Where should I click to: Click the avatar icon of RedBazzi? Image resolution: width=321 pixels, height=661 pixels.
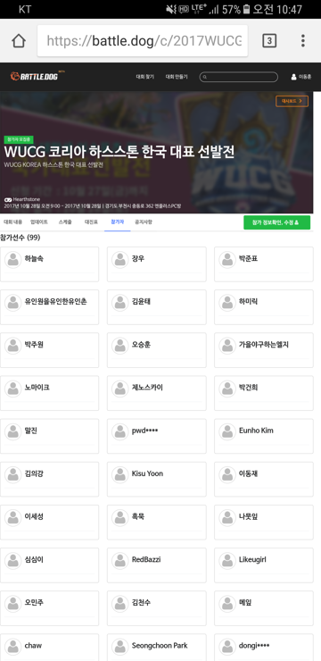pyautogui.click(x=119, y=561)
